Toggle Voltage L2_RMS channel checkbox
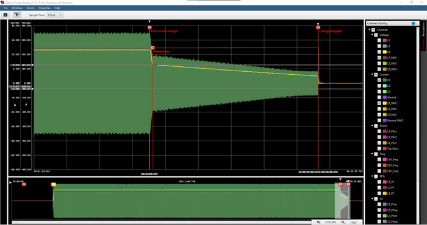The width and height of the screenshot is (427, 225). point(379,63)
